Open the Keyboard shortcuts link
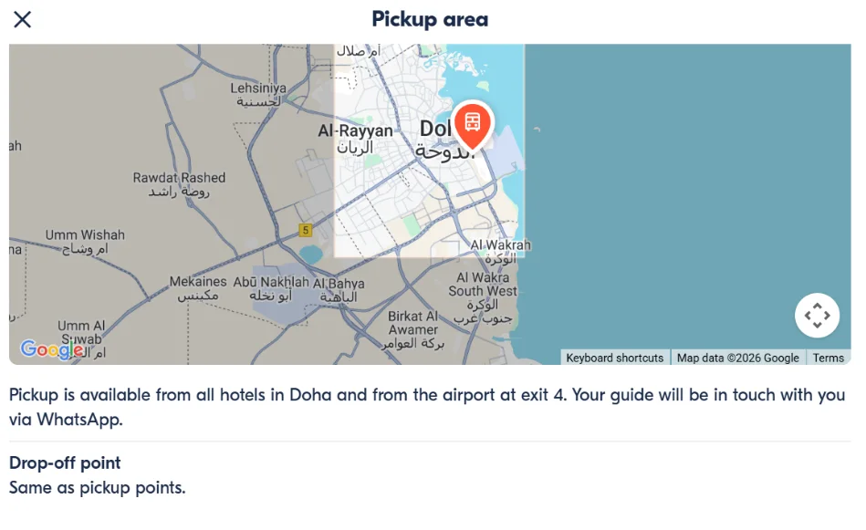 [613, 358]
